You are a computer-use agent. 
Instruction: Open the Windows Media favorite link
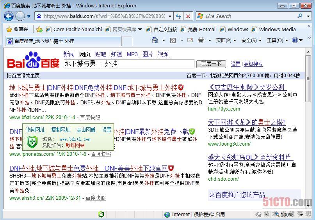274,30
